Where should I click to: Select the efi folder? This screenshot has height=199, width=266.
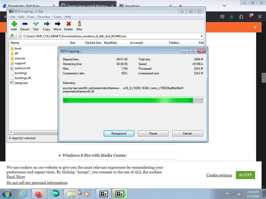14,53
